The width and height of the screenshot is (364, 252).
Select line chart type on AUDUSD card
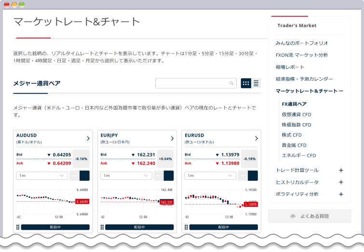tap(74, 176)
